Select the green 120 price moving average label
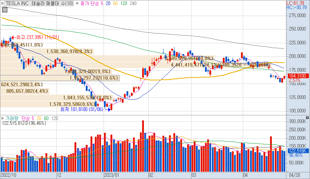 (124, 3)
